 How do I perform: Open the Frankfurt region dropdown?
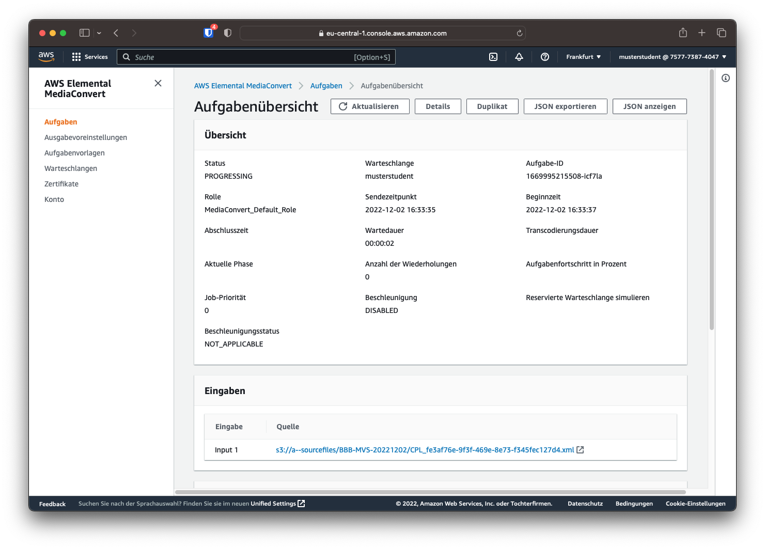click(x=584, y=57)
